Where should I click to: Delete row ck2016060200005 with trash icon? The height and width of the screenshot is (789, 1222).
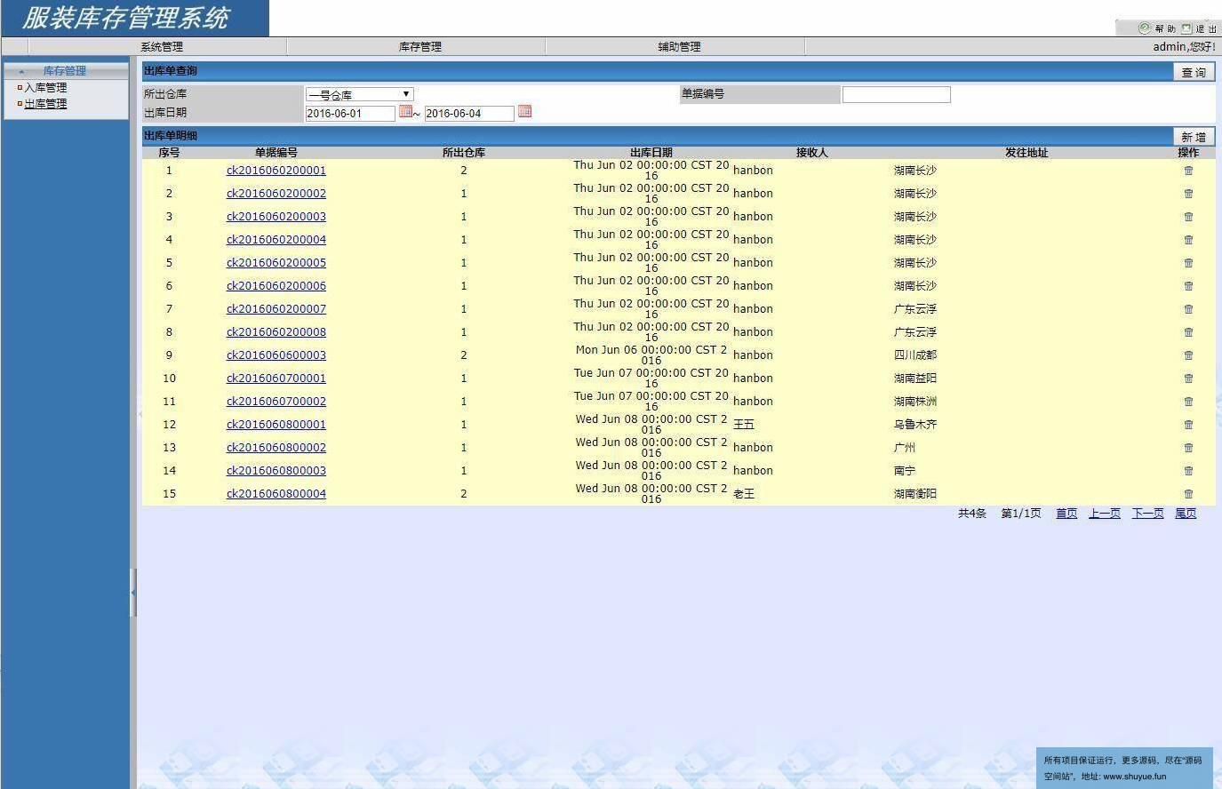click(x=1188, y=263)
